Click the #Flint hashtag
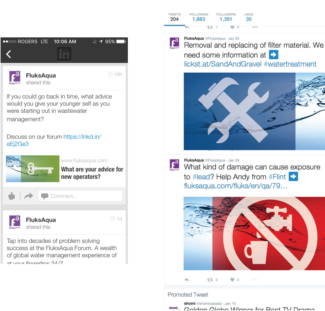The image size is (325, 311). [277, 177]
